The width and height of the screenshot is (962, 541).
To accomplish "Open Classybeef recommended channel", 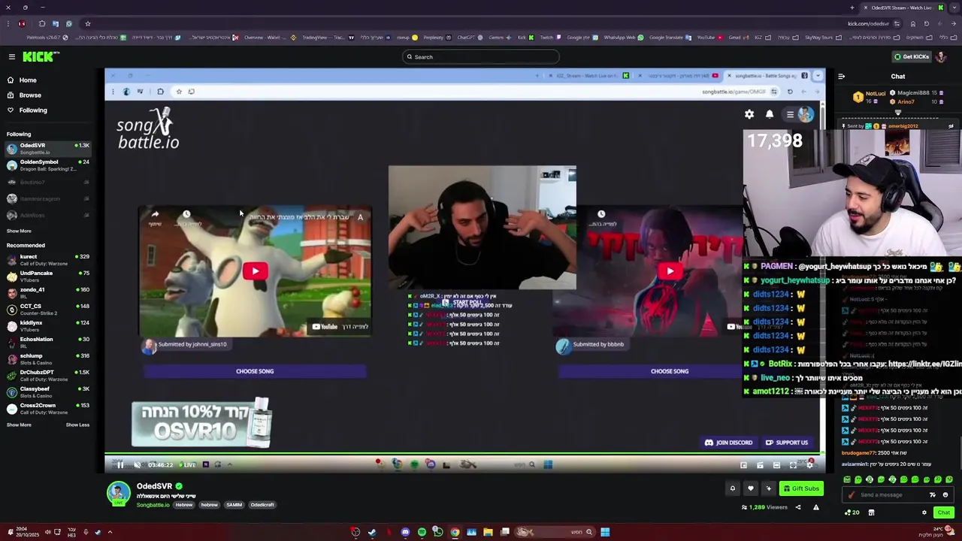I will coord(48,391).
